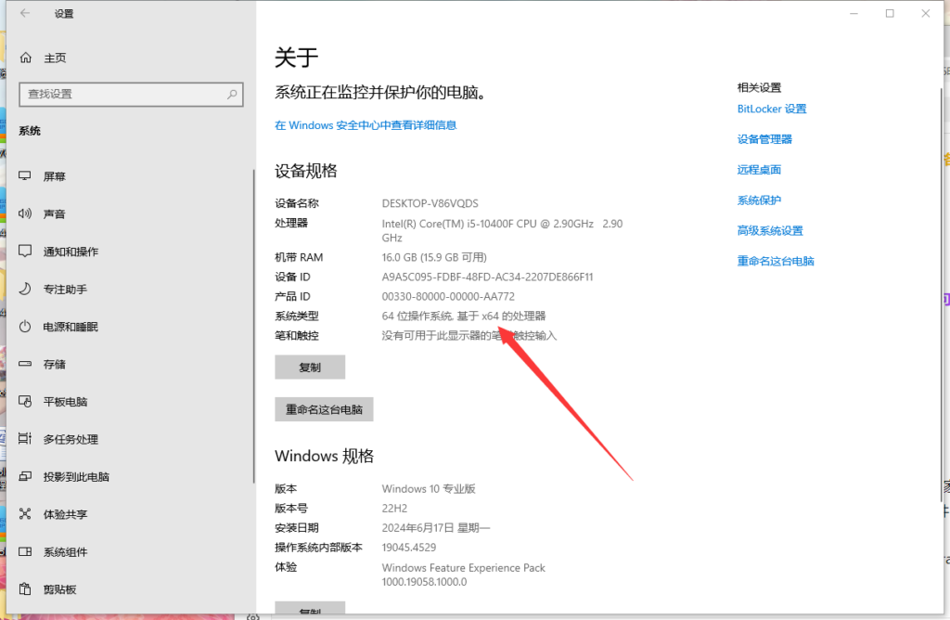950x620 pixels.
Task: Click the Storage (存储) drive icon
Action: (26, 365)
